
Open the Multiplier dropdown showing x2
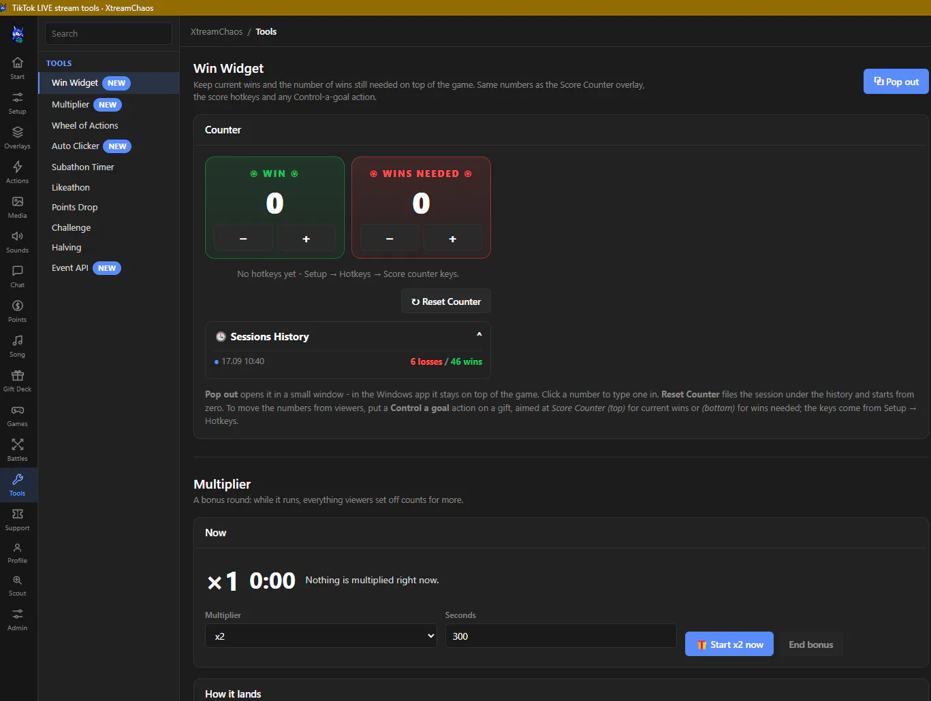pos(321,636)
